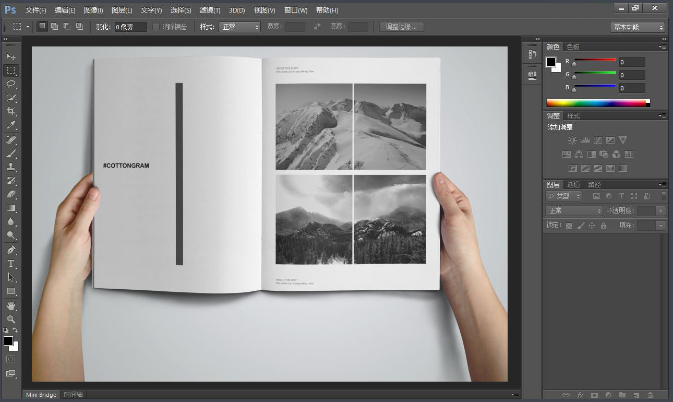This screenshot has width=673, height=402.
Task: Switch to the 通道 channels tab
Action: pos(573,184)
